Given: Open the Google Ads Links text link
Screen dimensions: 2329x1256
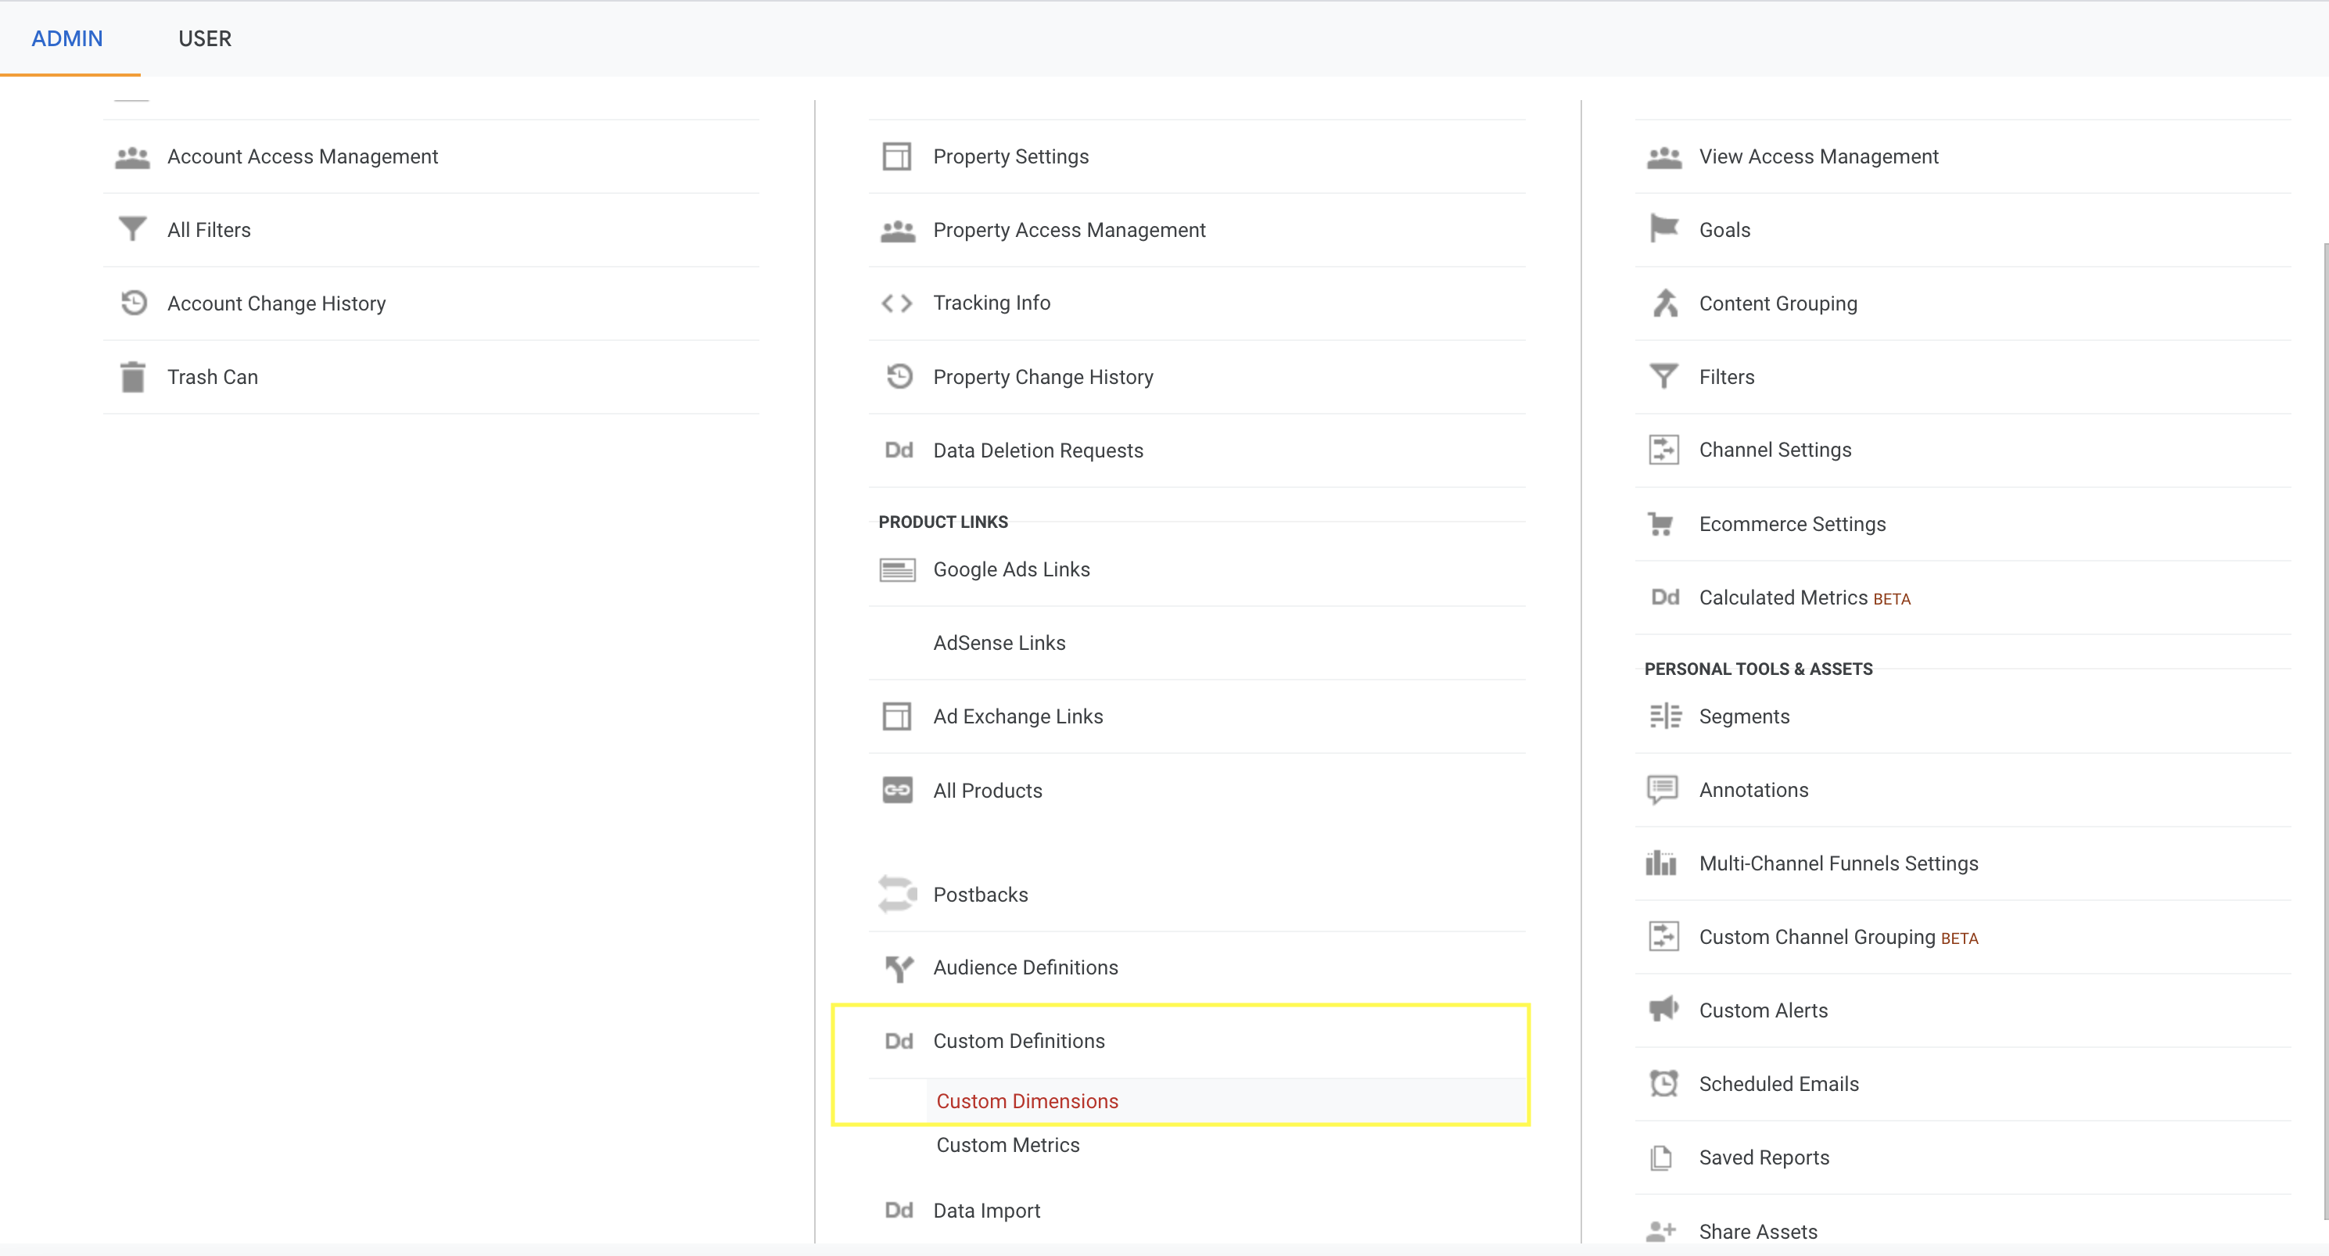Looking at the screenshot, I should coord(1010,569).
